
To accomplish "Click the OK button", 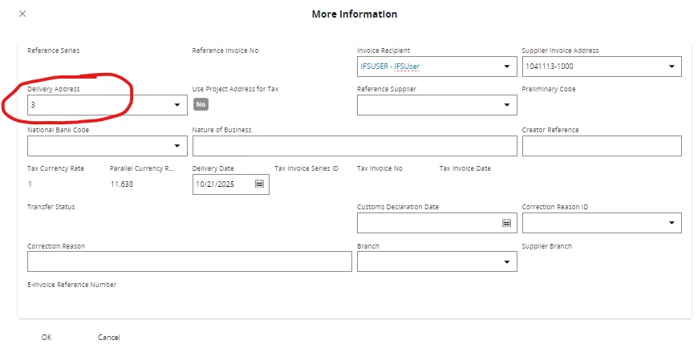I will tap(47, 338).
